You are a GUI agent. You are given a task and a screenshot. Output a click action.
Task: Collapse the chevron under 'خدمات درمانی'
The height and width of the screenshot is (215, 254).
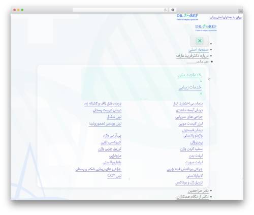click(x=201, y=81)
